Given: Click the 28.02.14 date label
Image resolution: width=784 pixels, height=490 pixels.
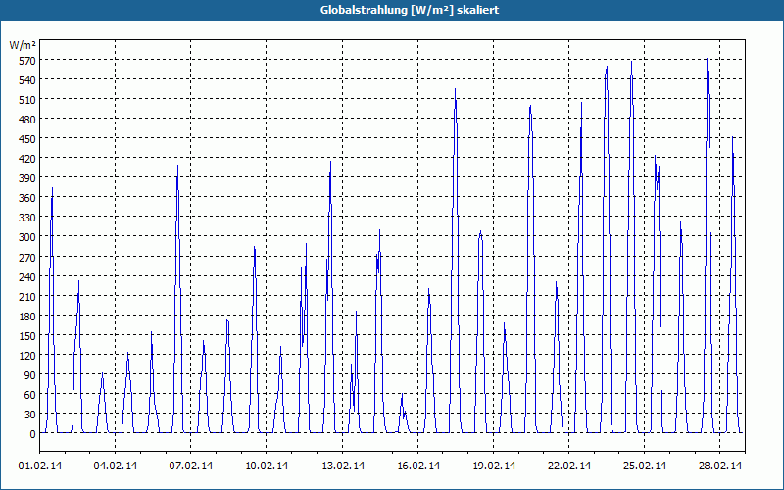Looking at the screenshot, I should (720, 465).
